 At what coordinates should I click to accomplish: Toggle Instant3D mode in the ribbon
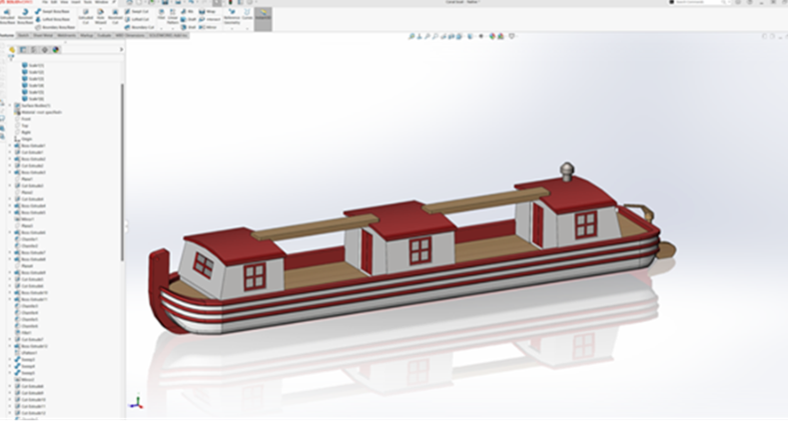(263, 15)
